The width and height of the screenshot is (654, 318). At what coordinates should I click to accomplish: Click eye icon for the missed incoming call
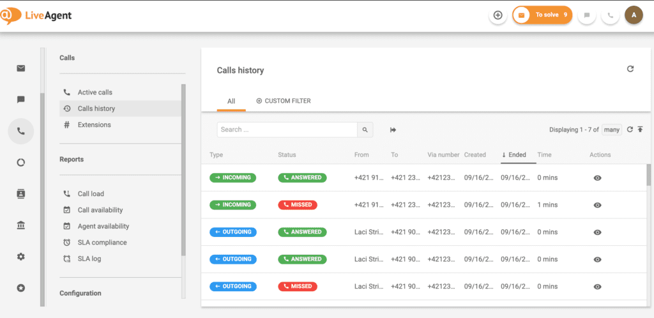[597, 205]
